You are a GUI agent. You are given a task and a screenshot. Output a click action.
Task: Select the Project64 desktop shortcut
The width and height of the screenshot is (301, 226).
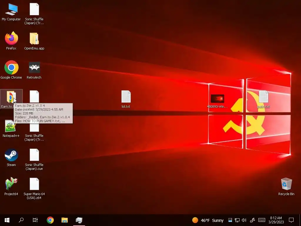click(x=11, y=186)
